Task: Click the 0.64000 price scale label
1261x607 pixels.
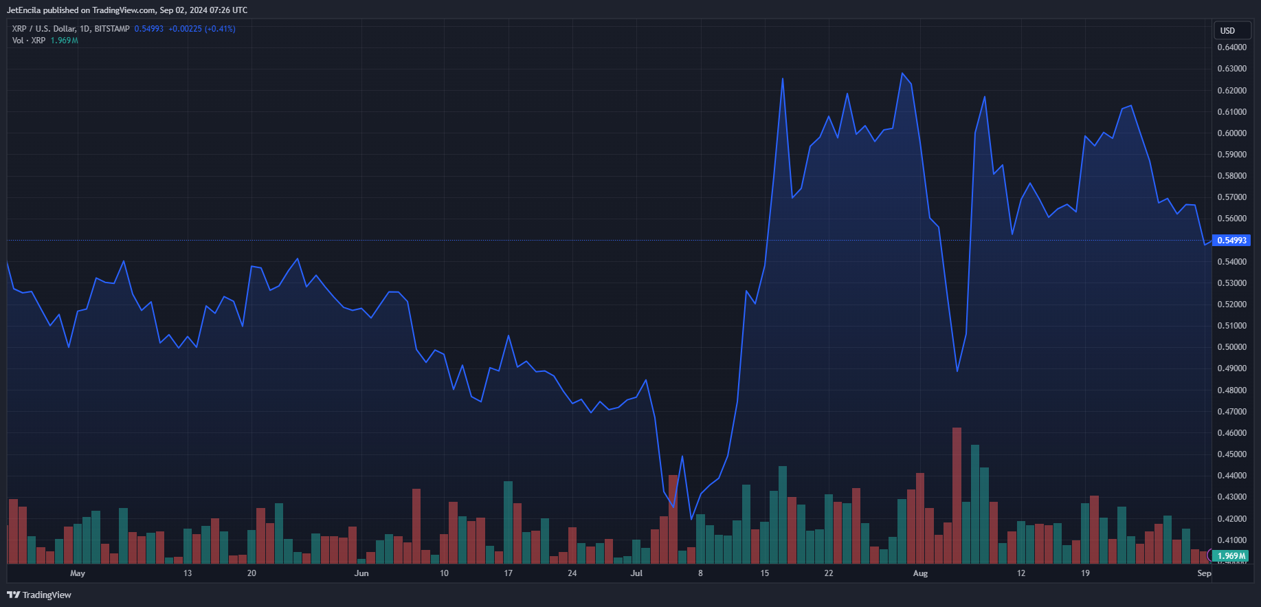Action: 1231,47
